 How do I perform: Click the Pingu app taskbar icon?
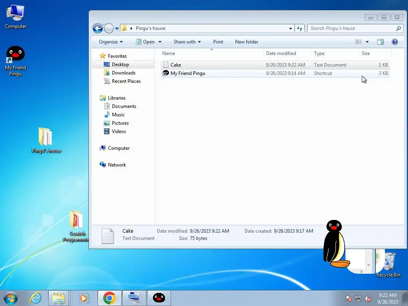click(159, 298)
